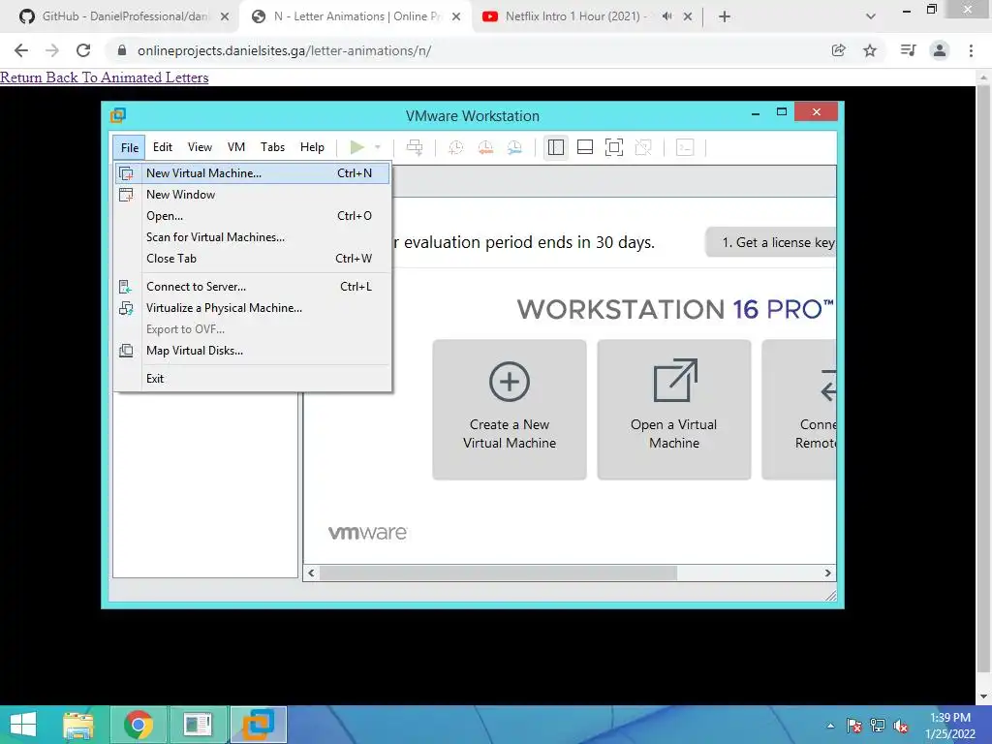Open the Chrome media control icon
The image size is (992, 744).
point(908,50)
